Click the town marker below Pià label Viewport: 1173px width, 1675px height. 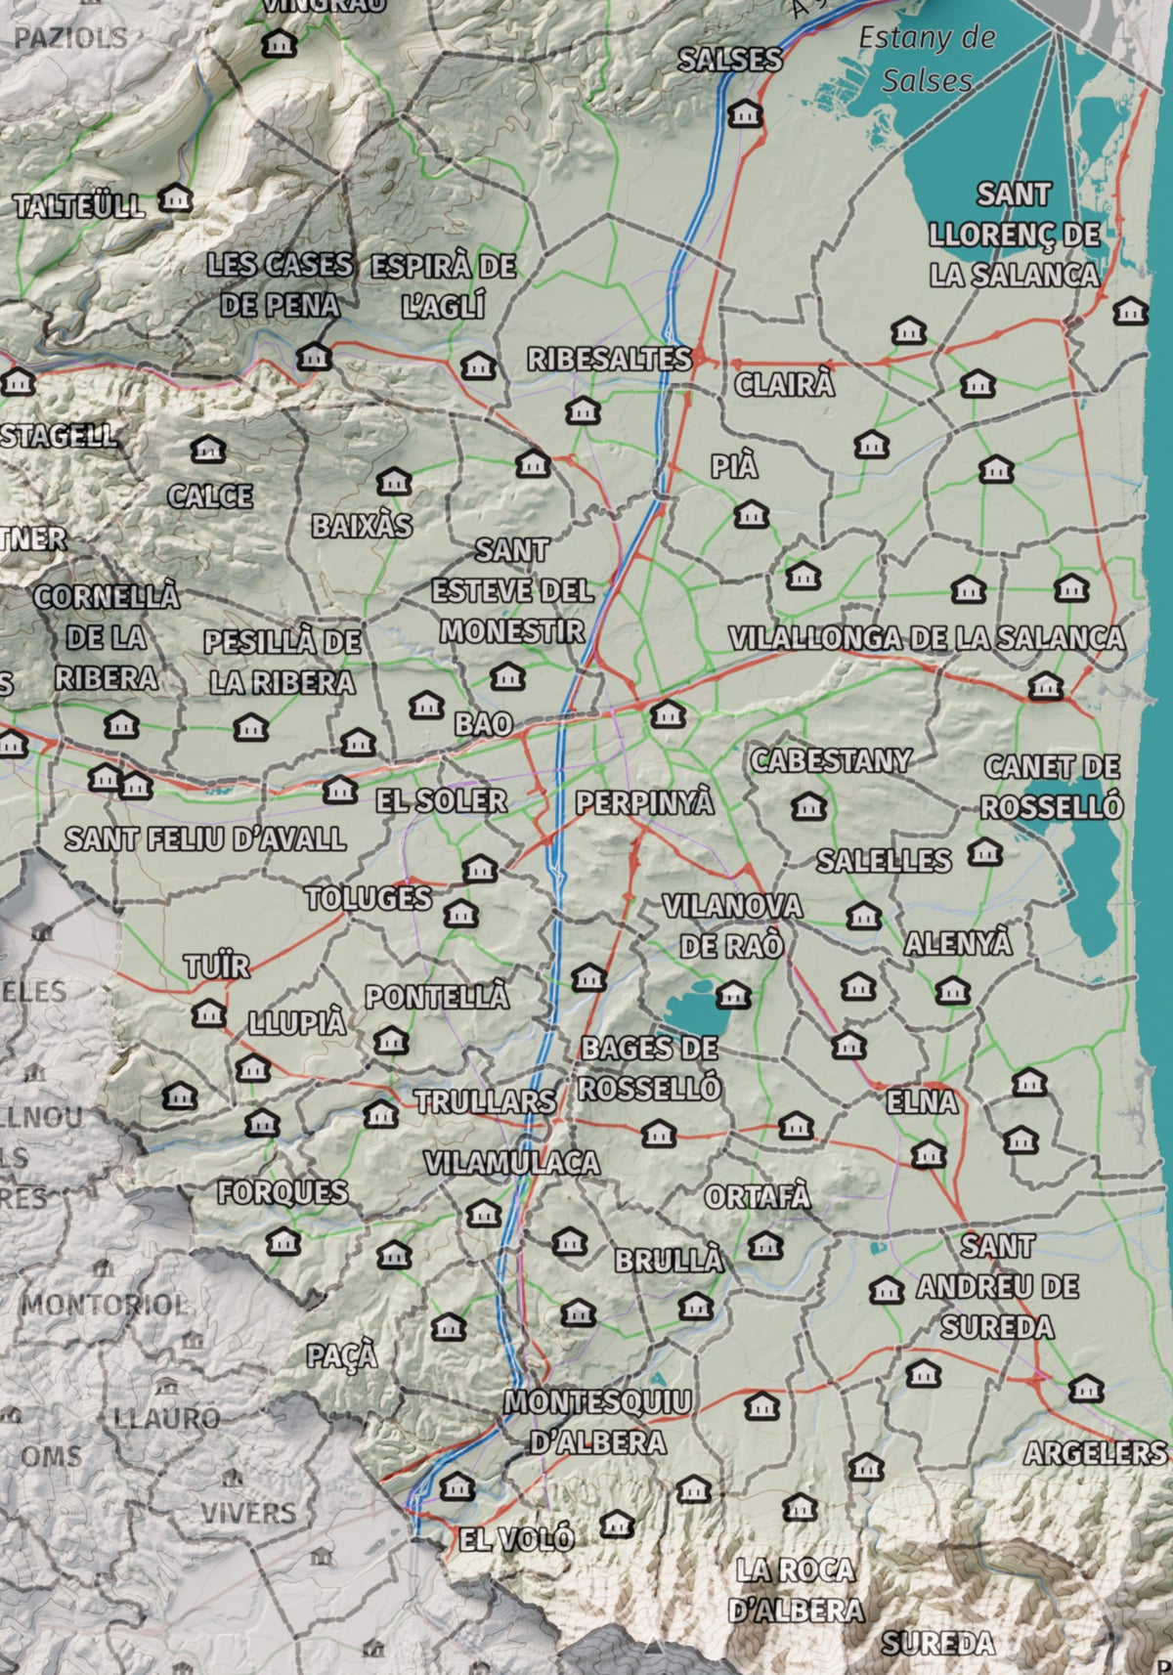(751, 514)
